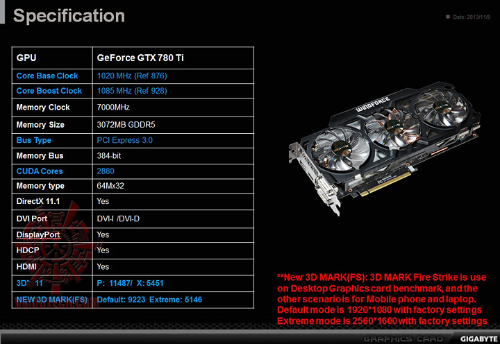Click the HDCP label
The height and width of the screenshot is (344, 500).
28,250
